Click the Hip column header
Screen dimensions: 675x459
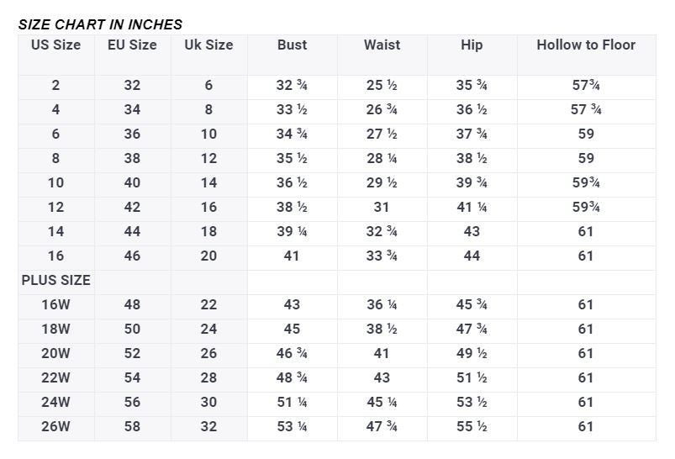tap(472, 45)
